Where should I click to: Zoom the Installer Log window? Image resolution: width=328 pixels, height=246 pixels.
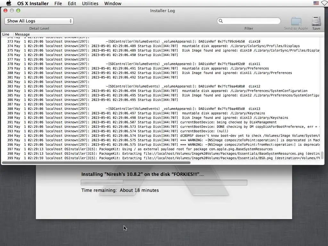(x=18, y=11)
